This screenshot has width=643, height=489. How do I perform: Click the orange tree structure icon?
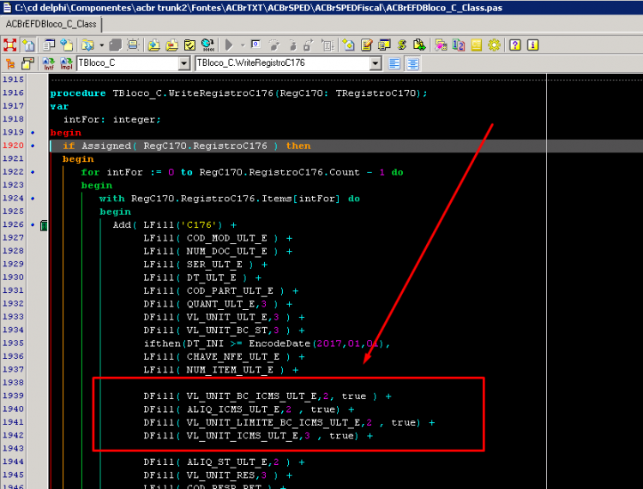(10, 63)
